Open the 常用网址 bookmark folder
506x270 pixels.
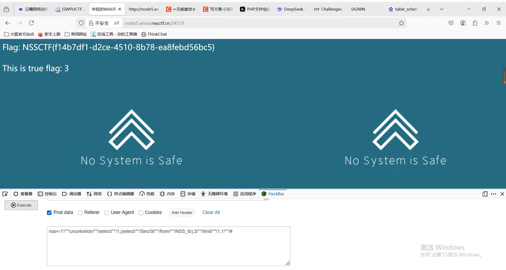pyautogui.click(x=76, y=34)
